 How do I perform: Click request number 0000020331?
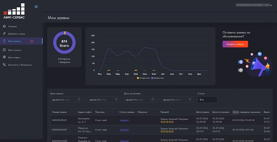tap(59, 120)
